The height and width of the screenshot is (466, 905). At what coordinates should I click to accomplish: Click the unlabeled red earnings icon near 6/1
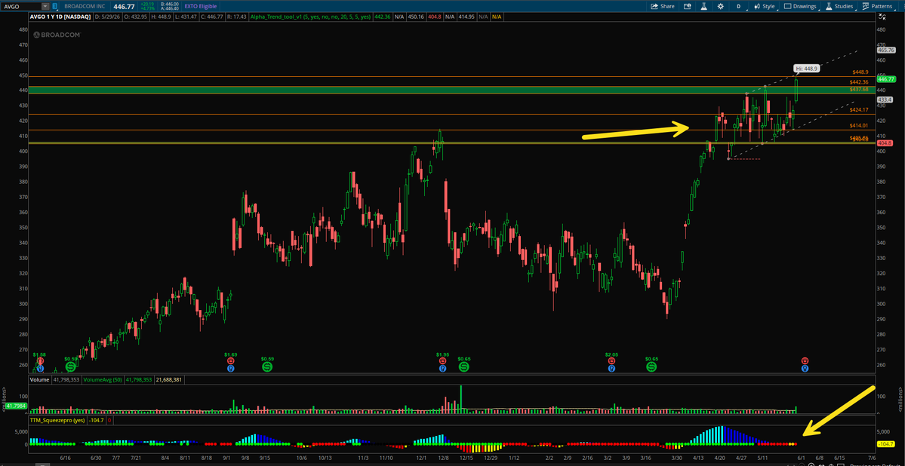(805, 360)
